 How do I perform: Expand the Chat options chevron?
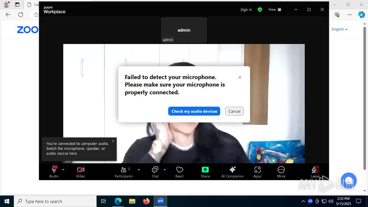(x=165, y=170)
